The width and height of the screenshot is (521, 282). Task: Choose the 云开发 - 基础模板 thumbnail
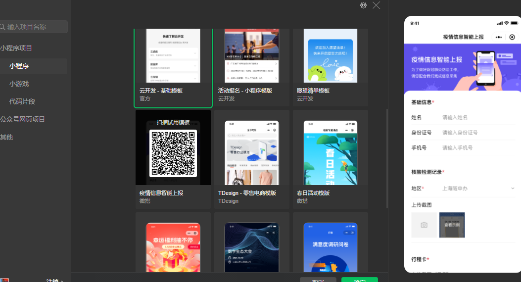point(173,55)
